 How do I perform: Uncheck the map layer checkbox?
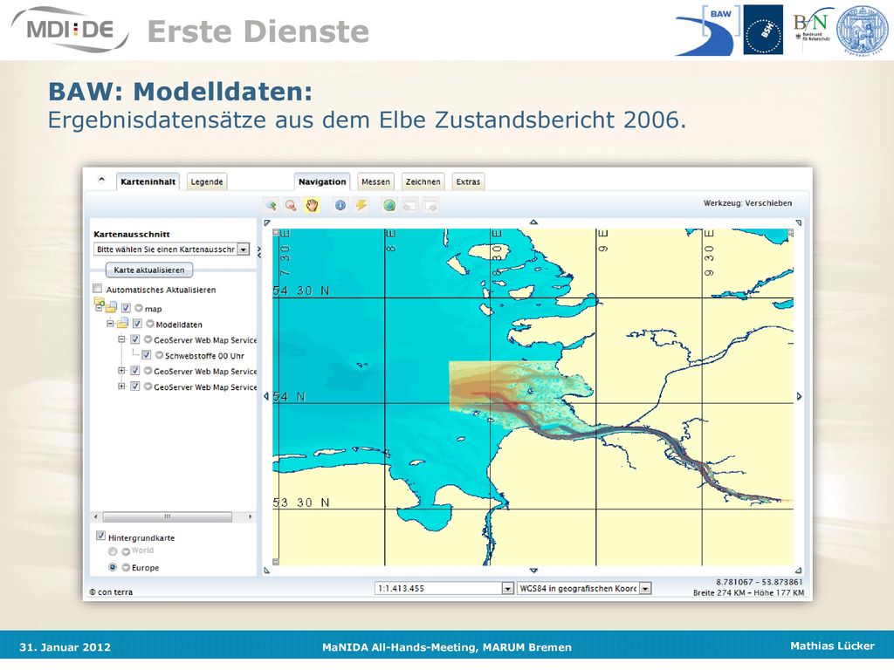126,308
